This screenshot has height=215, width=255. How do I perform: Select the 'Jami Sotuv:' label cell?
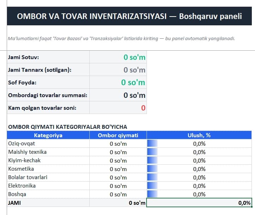48,57
